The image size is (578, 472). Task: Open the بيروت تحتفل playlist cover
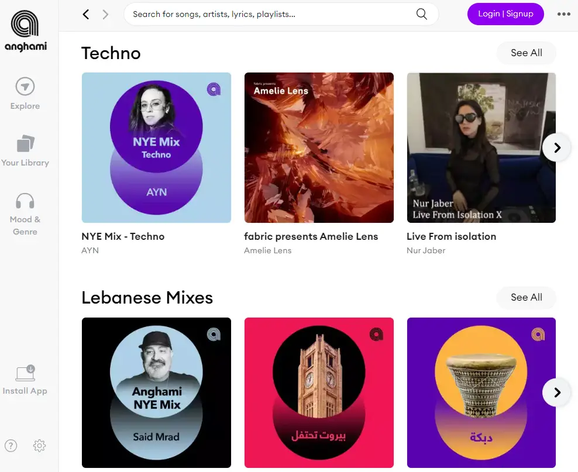319,392
